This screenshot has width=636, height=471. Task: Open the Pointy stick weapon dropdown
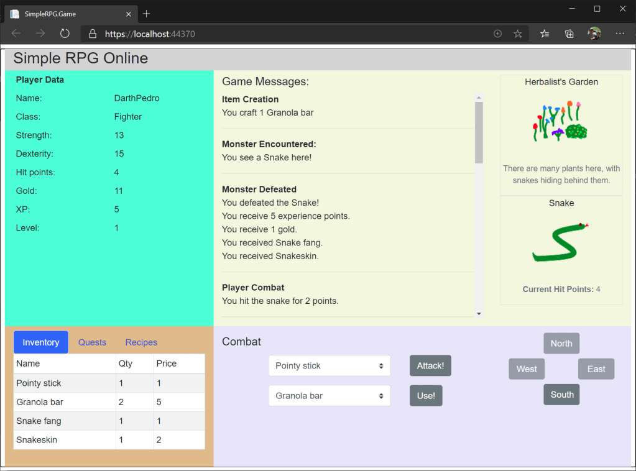330,366
